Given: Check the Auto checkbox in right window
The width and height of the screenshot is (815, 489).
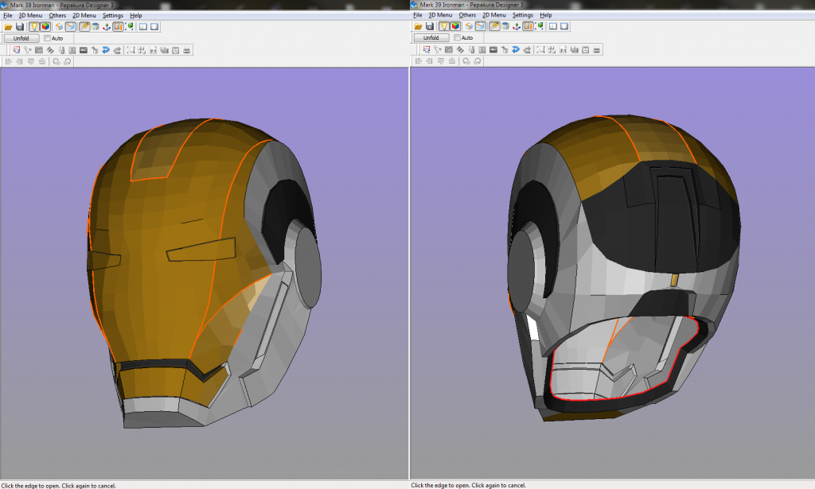Looking at the screenshot, I should tap(458, 38).
